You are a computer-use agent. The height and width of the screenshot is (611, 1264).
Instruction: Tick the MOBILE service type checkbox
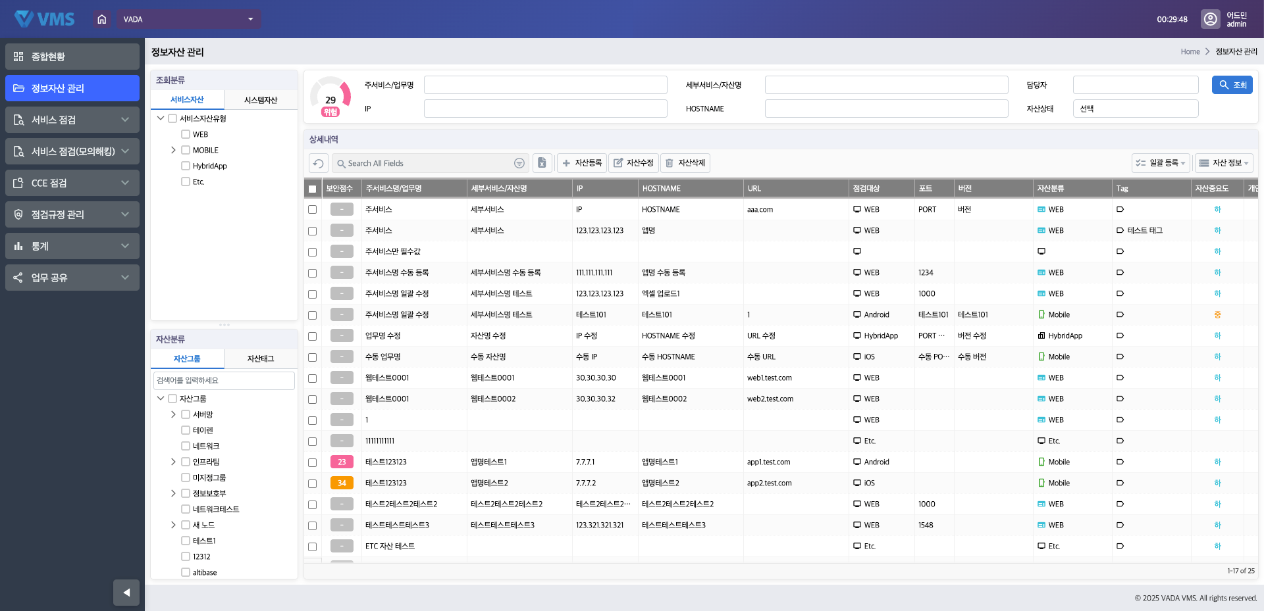point(186,150)
